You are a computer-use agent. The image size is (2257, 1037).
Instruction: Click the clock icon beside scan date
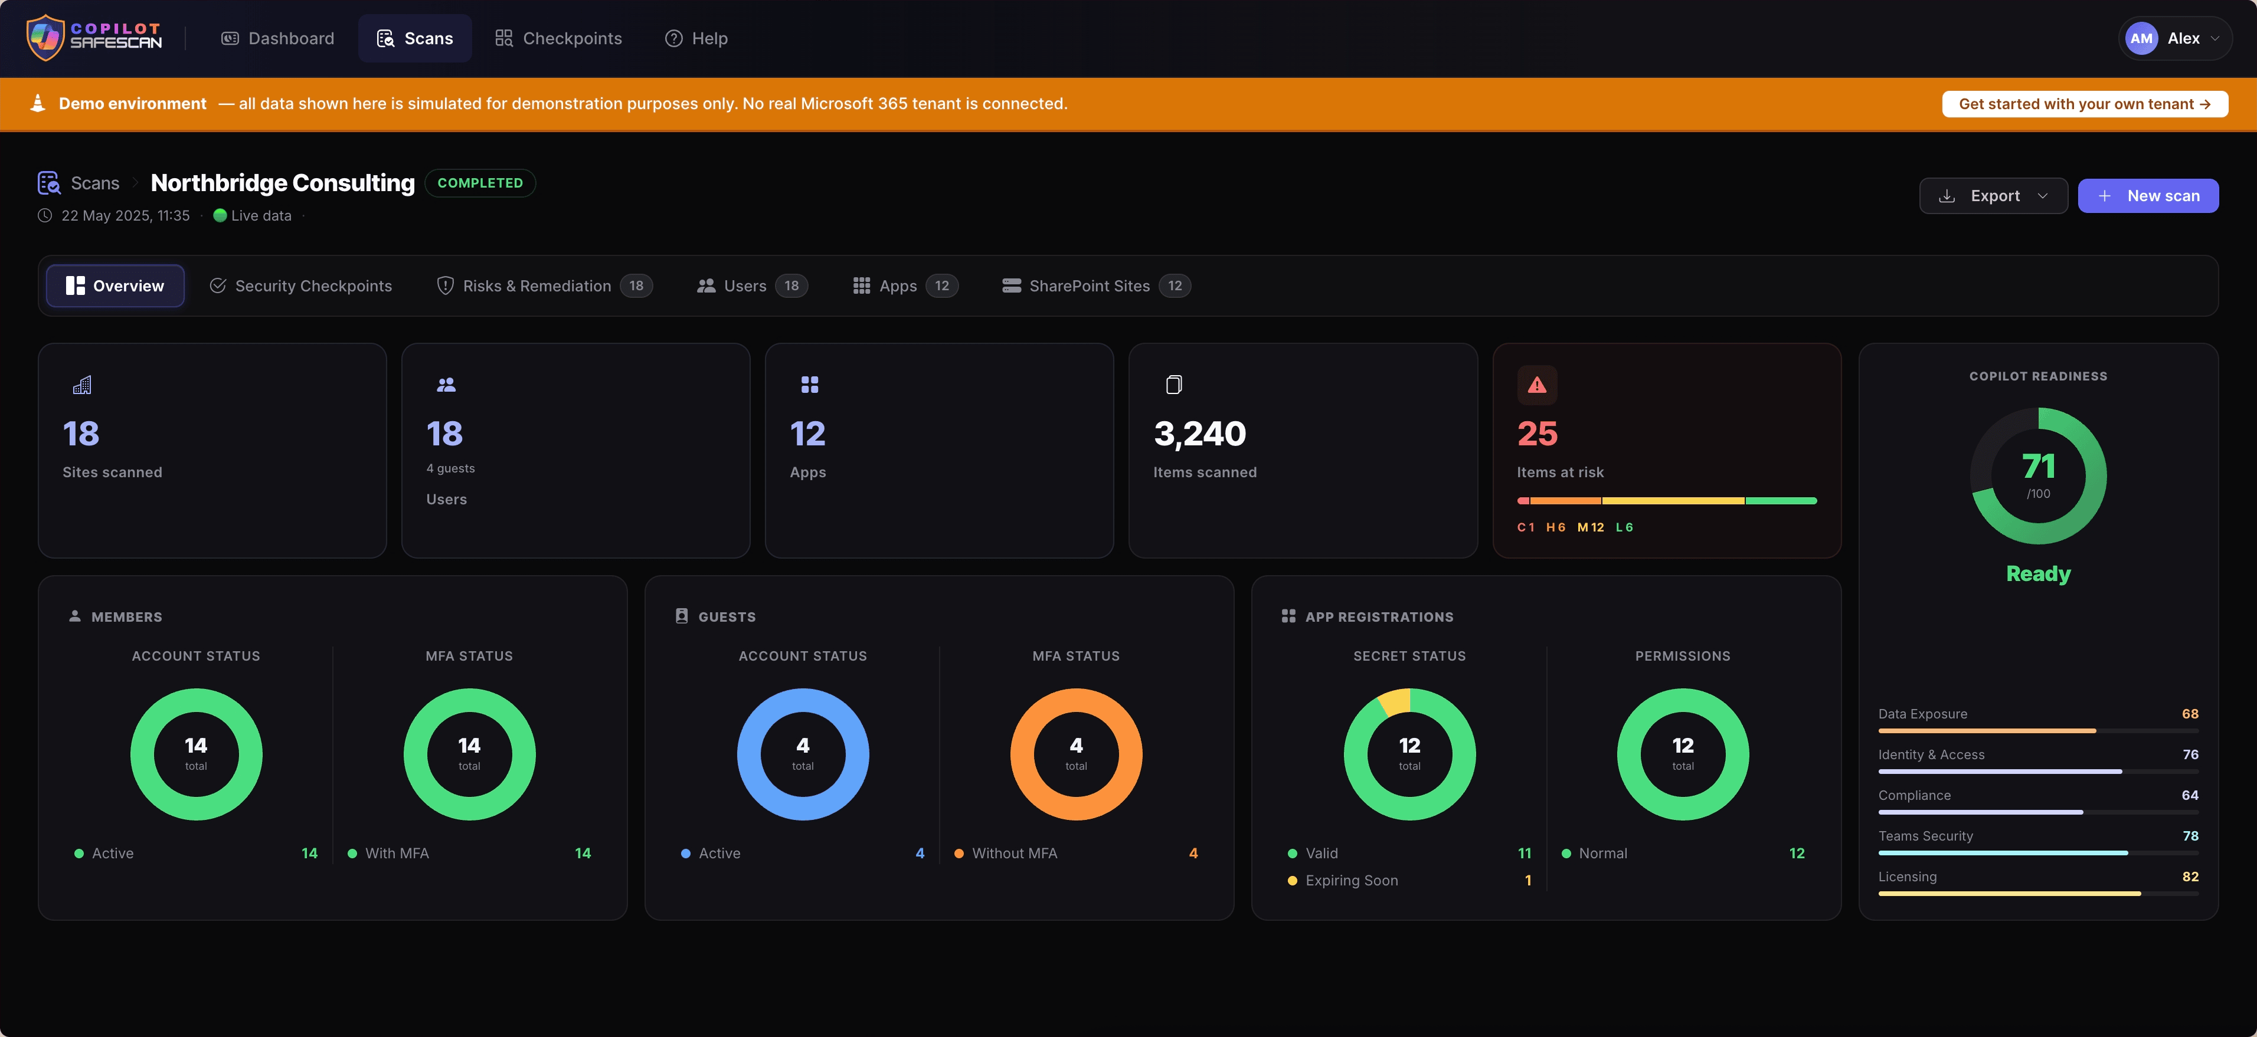(x=45, y=215)
